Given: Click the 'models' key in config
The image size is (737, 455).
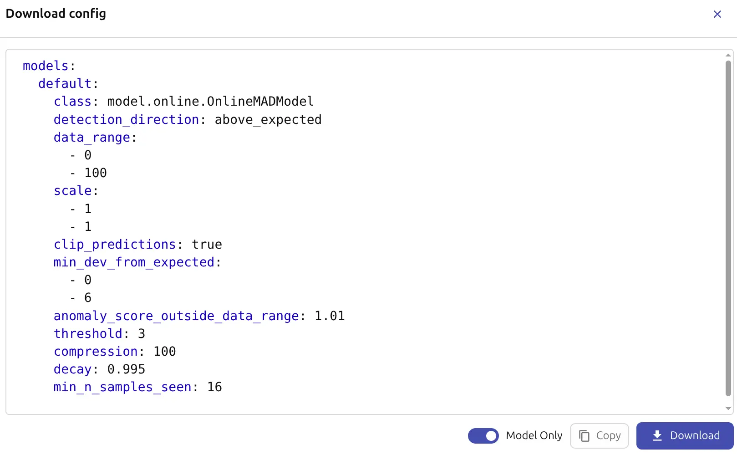Looking at the screenshot, I should [x=46, y=66].
